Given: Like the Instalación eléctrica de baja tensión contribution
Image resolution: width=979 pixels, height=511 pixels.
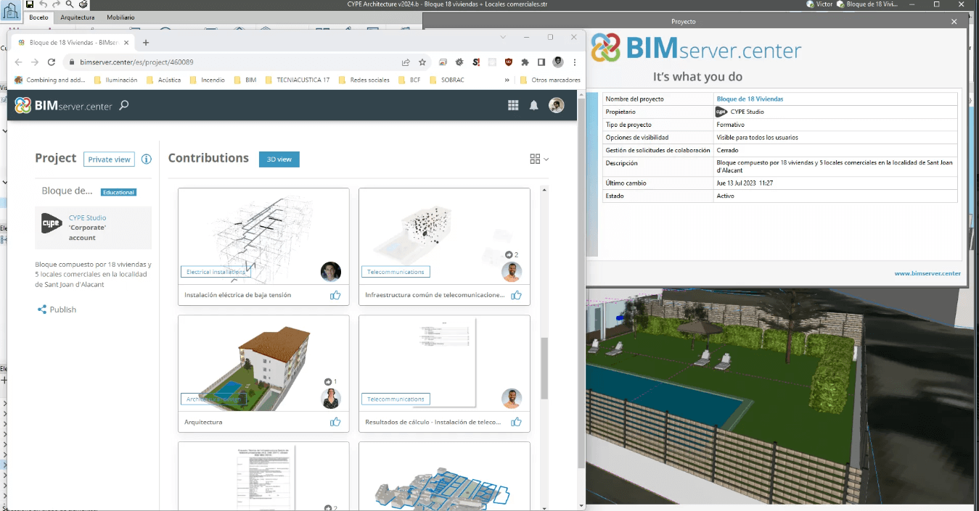Looking at the screenshot, I should [335, 295].
